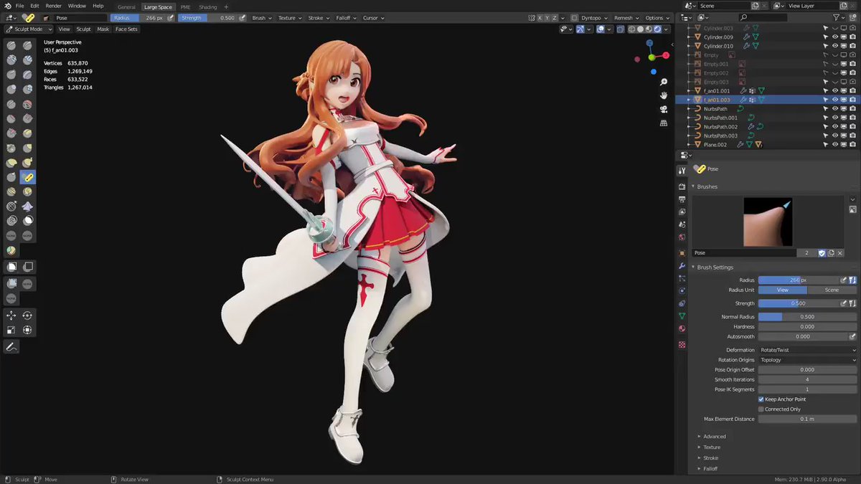
Task: Hide Cylinder.009 with its eye icon
Action: (x=835, y=37)
